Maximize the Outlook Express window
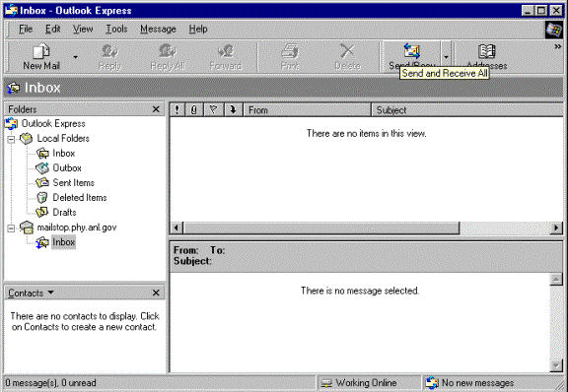568x392 pixels. [541, 11]
